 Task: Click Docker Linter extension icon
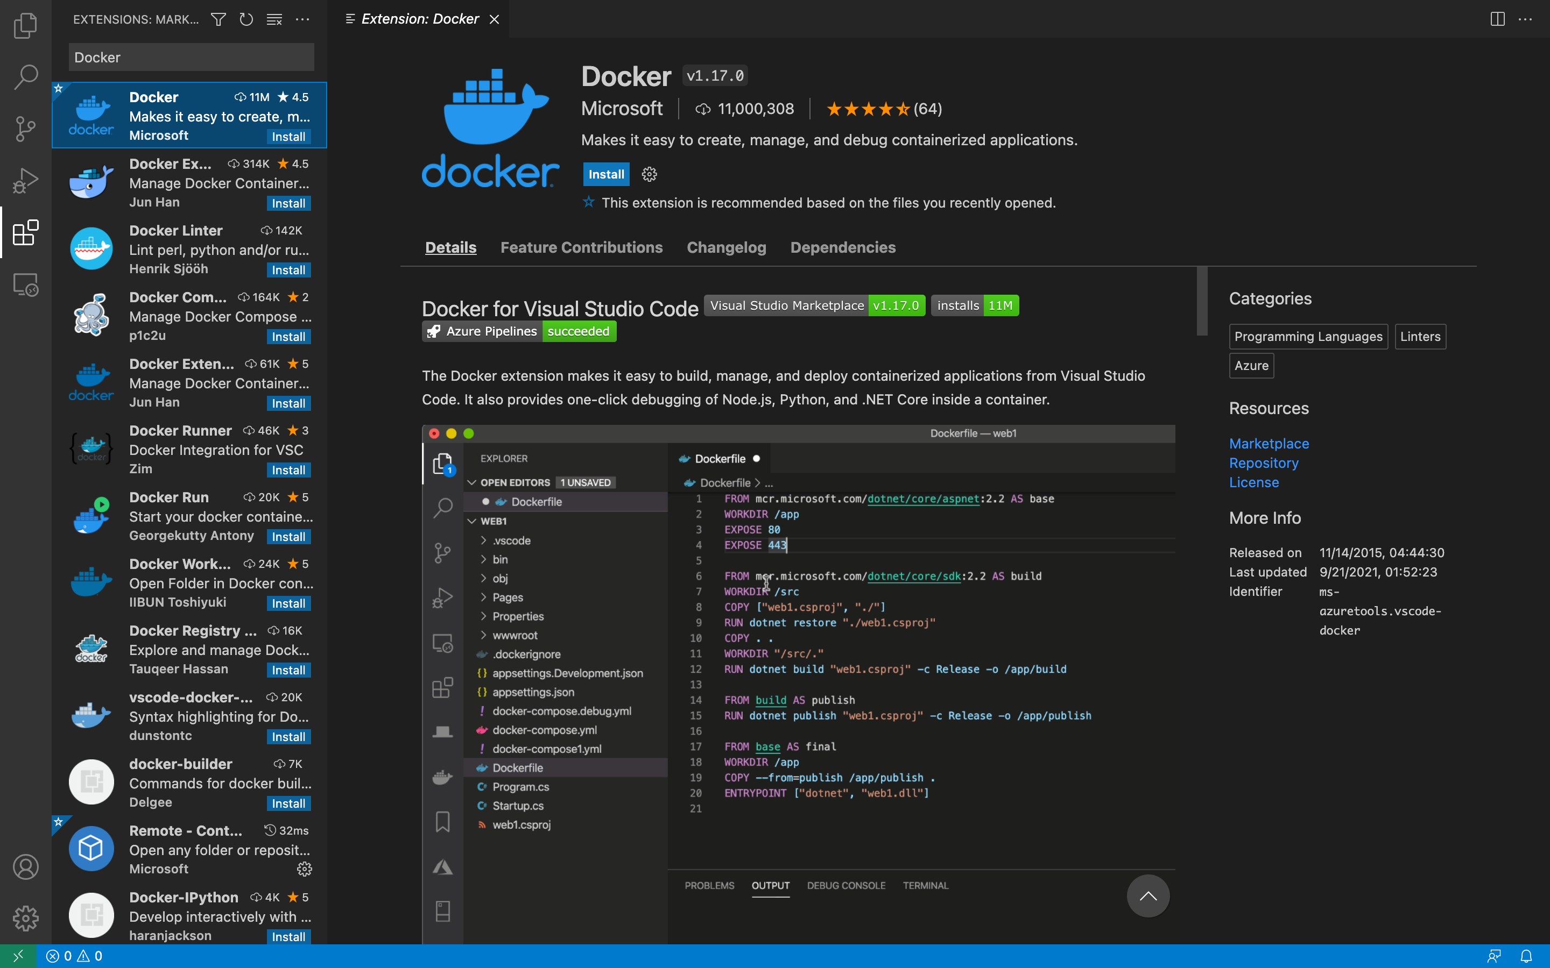click(91, 249)
